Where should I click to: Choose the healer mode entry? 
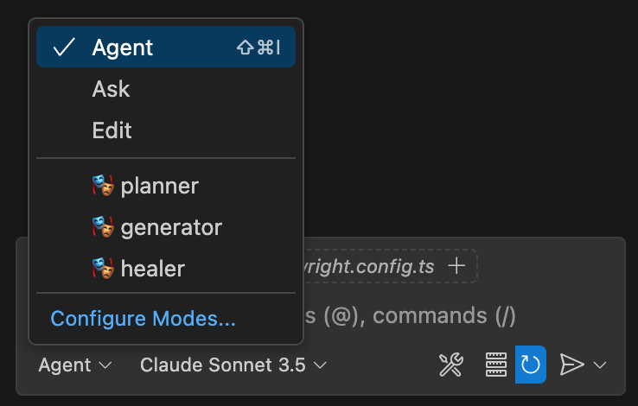pos(152,269)
